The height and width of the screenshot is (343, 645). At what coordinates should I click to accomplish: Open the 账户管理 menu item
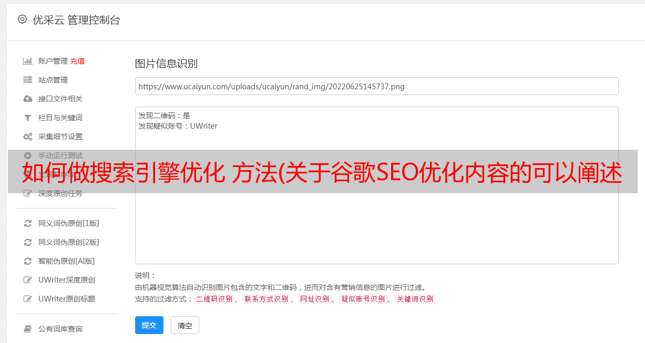[x=53, y=61]
